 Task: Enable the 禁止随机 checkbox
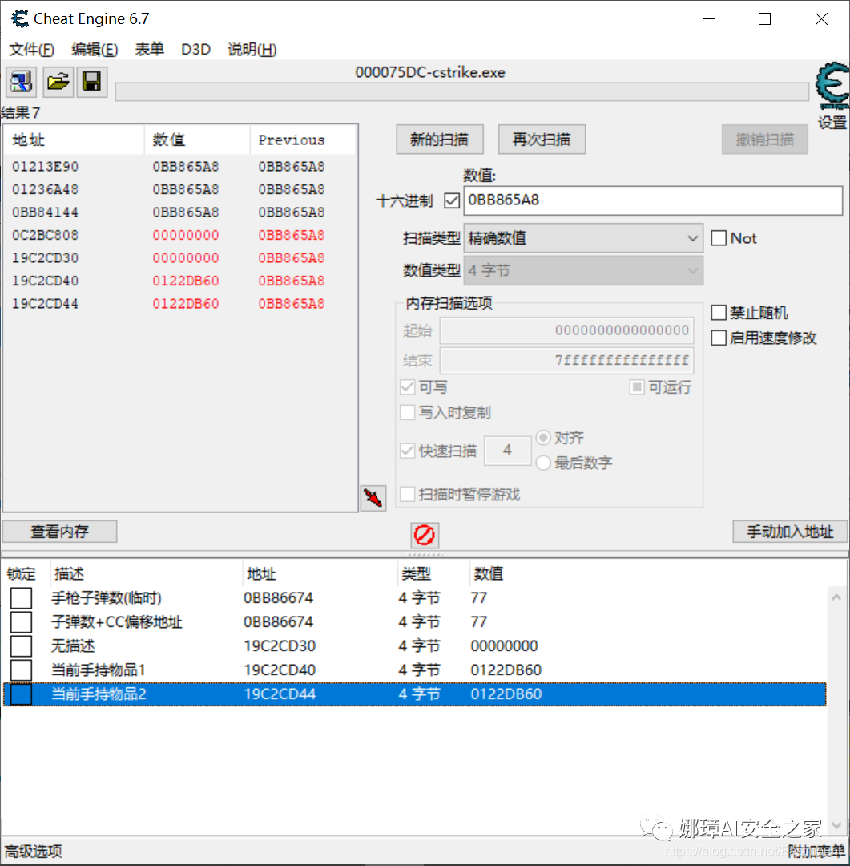[x=719, y=313]
